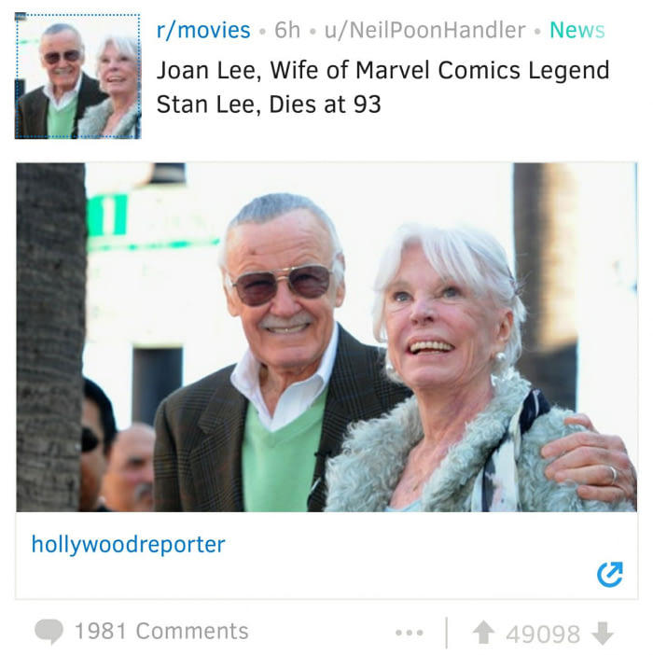Image resolution: width=653 pixels, height=655 pixels.
Task: Click the blue external link arrow icon
Action: pos(609,575)
